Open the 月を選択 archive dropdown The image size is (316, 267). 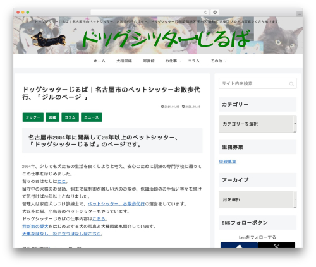click(257, 199)
